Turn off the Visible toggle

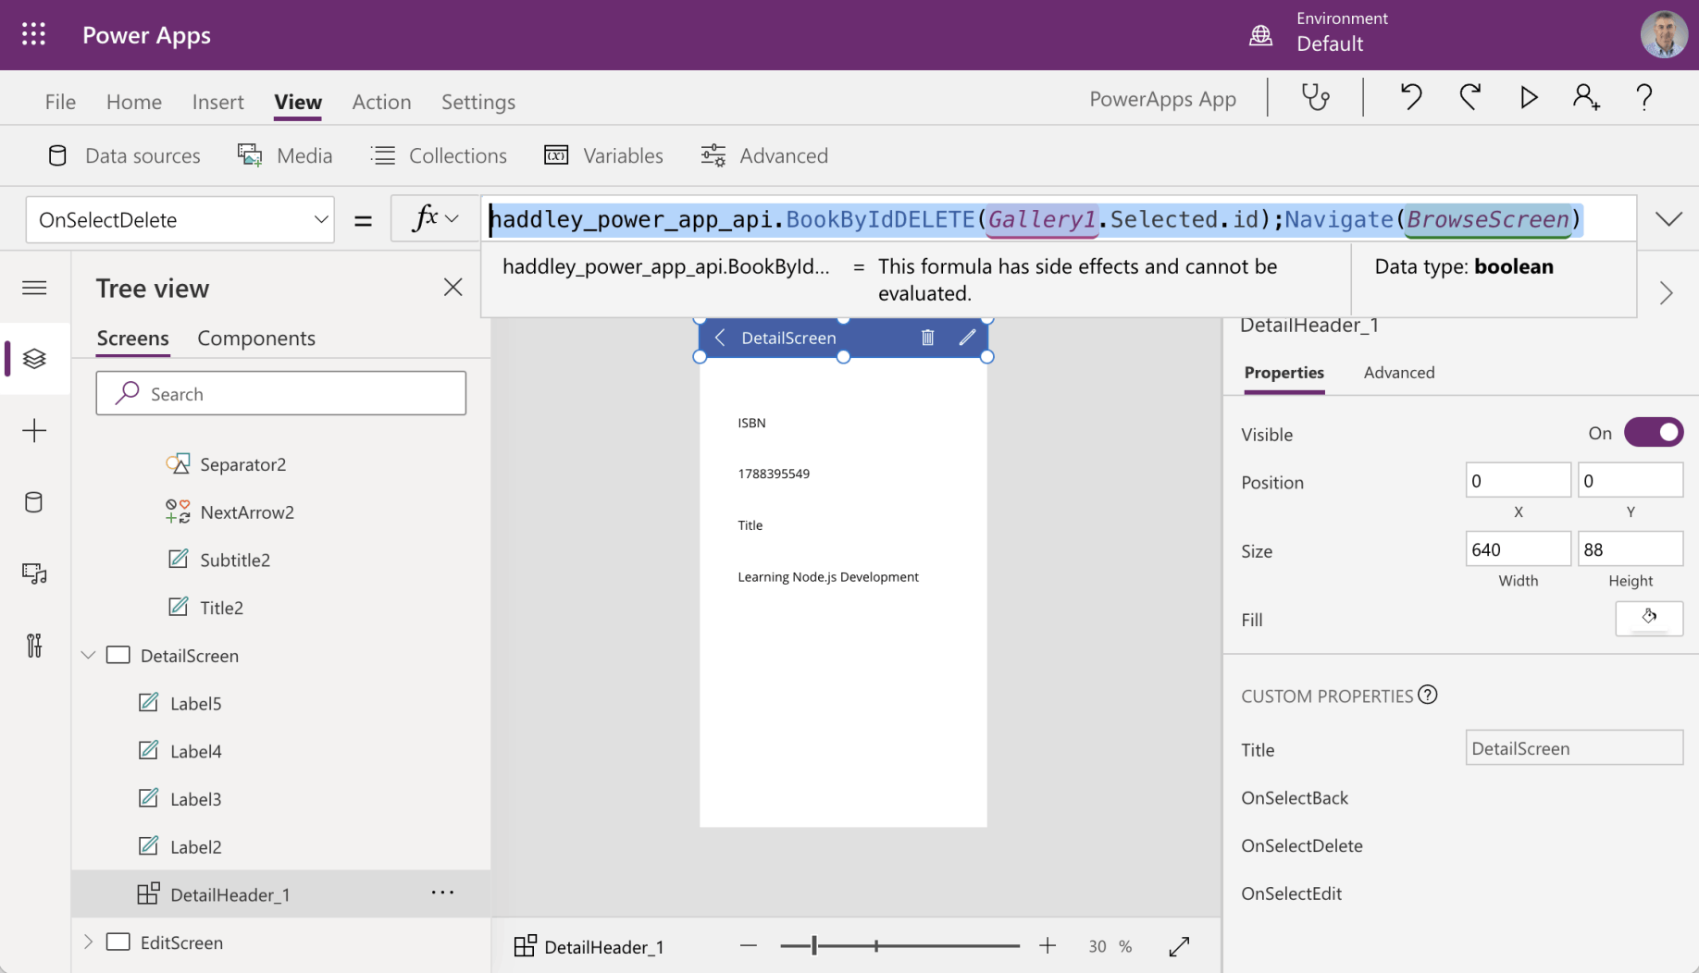(1653, 433)
